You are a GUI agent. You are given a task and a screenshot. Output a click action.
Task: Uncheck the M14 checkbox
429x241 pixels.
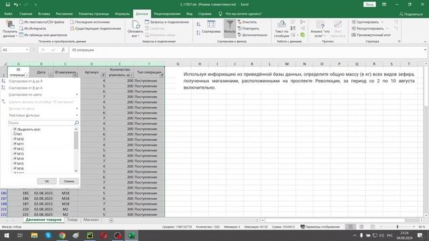tap(15, 159)
